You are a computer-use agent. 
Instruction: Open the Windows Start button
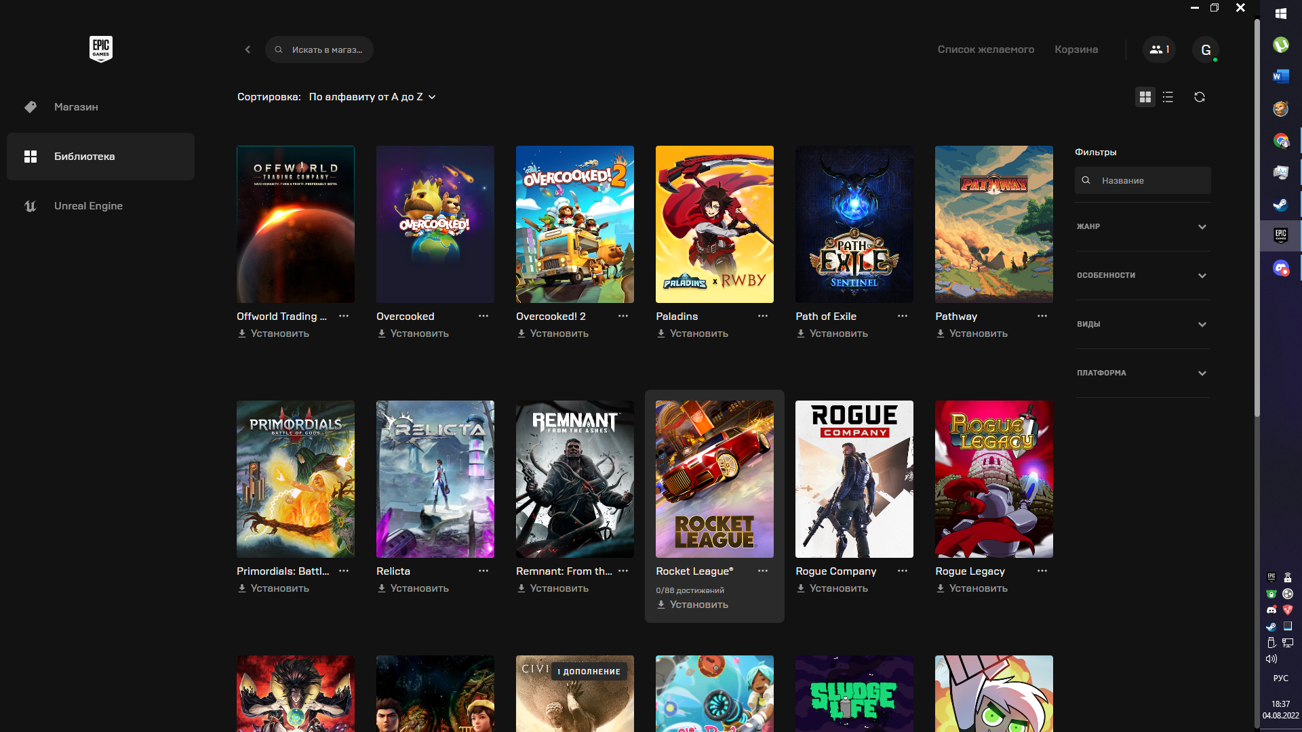[x=1281, y=13]
